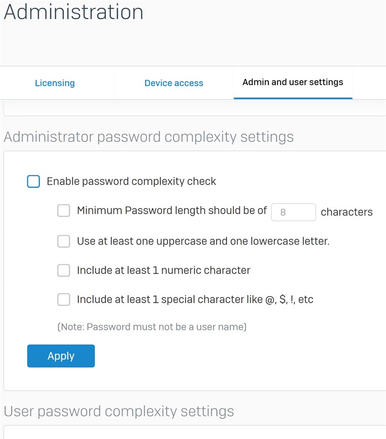The height and width of the screenshot is (439, 386).
Task: Click the 'Include at least 1 numeric character' text
Action: click(x=164, y=271)
